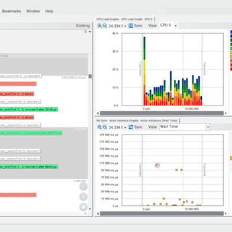This screenshot has height=232, width=232.
Task: Open zoom range dropdown in Actor Instances graph
Action: tap(125, 127)
